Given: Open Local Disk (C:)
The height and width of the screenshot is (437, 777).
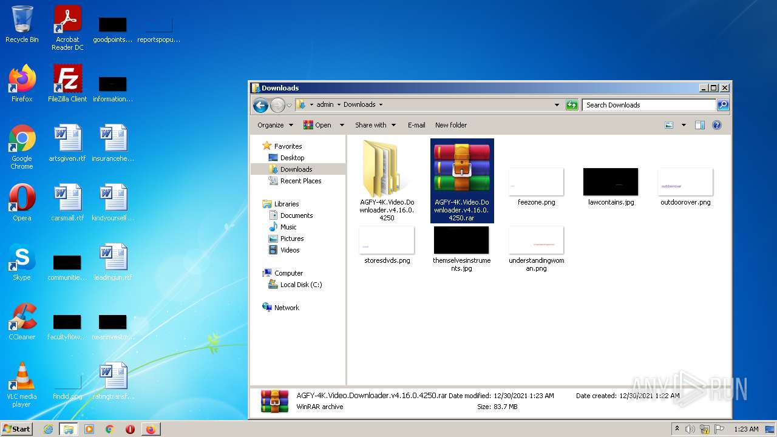Looking at the screenshot, I should click(301, 285).
